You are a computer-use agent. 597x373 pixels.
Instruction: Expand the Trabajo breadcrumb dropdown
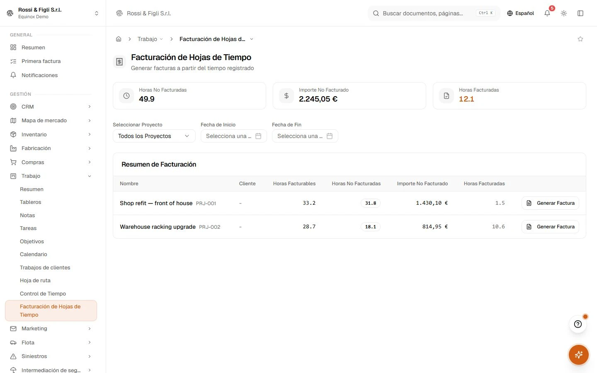click(150, 39)
